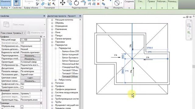Click the <нет> Цветовая схема button

pos(30,78)
